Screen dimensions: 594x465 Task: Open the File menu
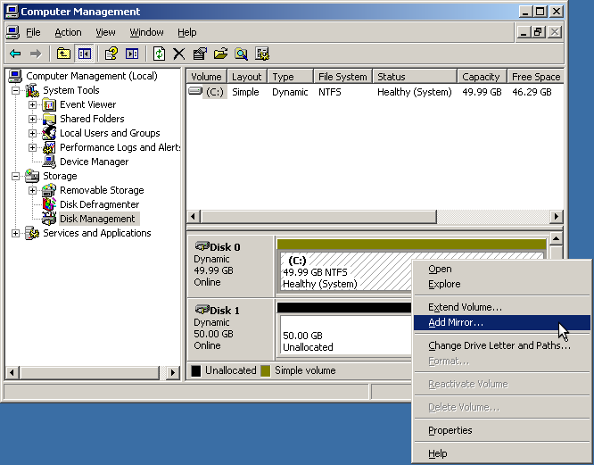(x=33, y=33)
